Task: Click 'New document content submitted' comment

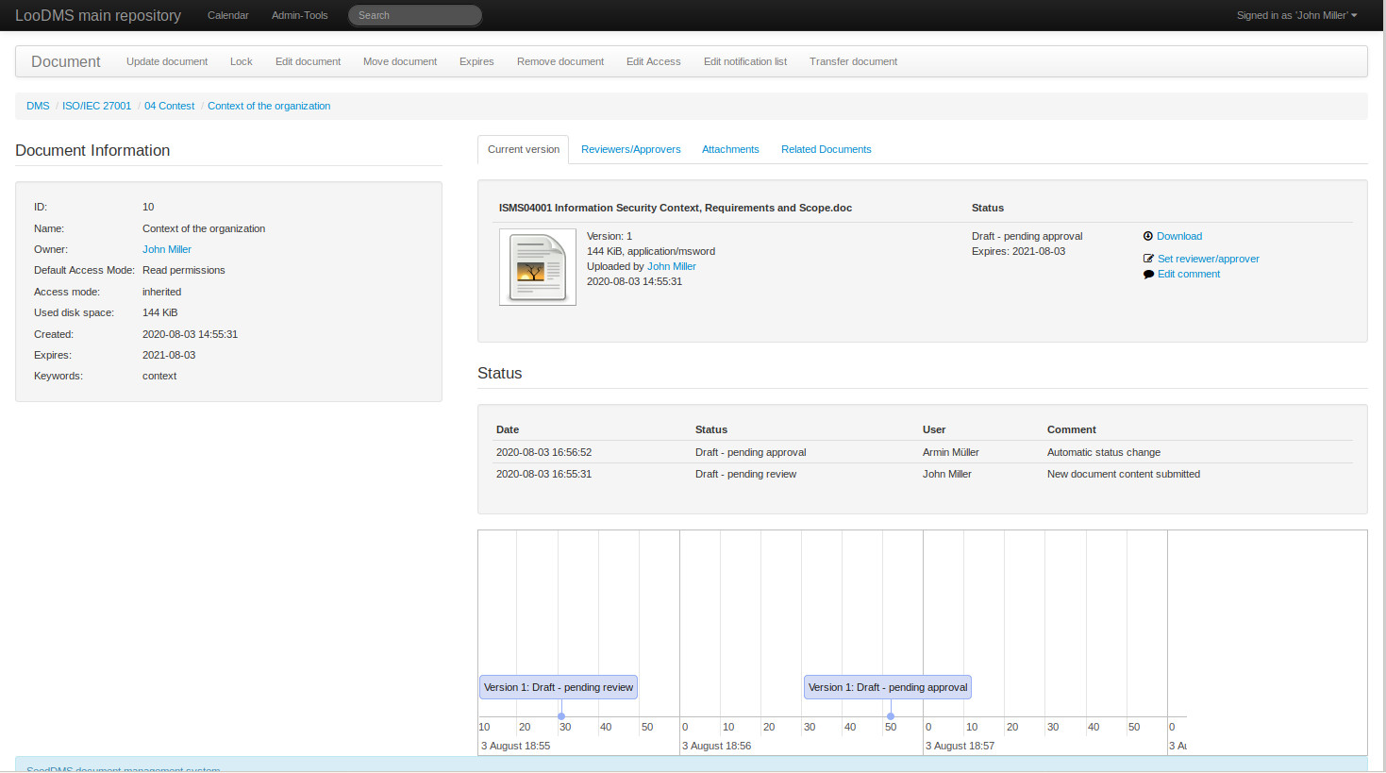Action: click(1124, 474)
